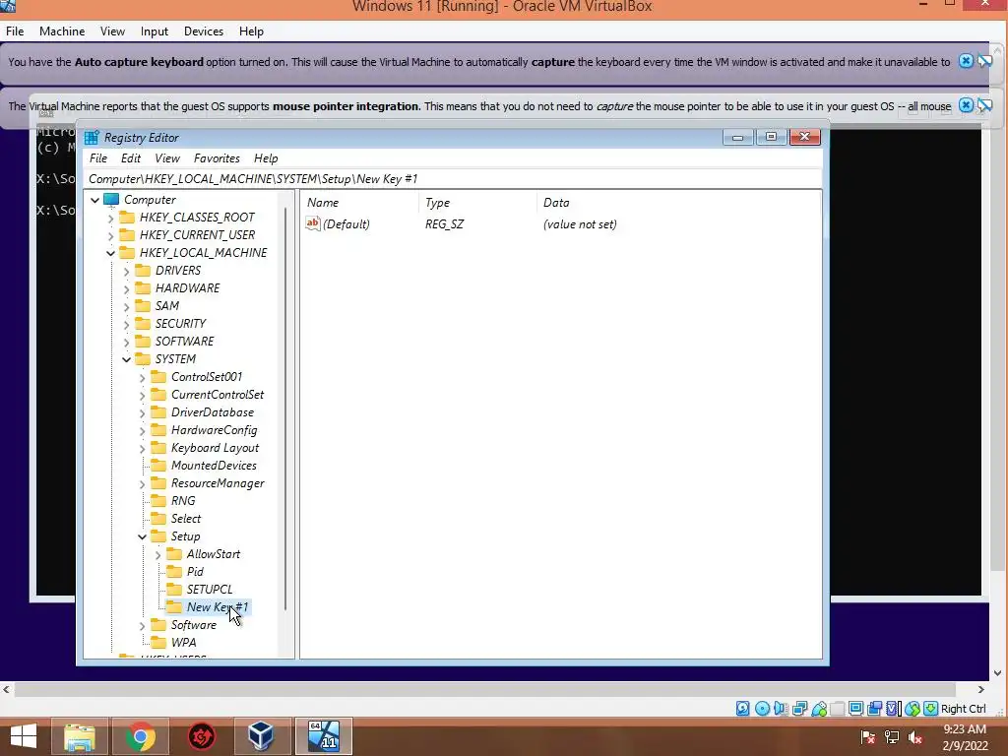Expand the DRIVERS key
The width and height of the screenshot is (1008, 756).
[127, 272]
